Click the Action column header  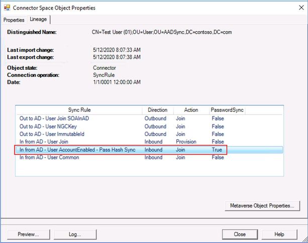191,110
